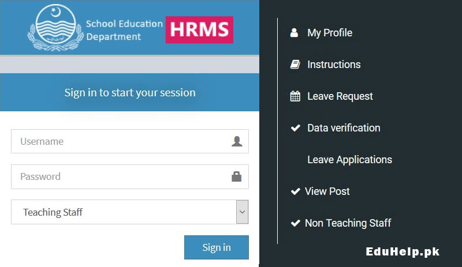Expand the Teaching Staff dropdown arrow
The image size is (462, 267).
242,212
